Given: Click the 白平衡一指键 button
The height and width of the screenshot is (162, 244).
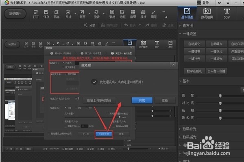Looking at the screenshot, I should [216, 71].
